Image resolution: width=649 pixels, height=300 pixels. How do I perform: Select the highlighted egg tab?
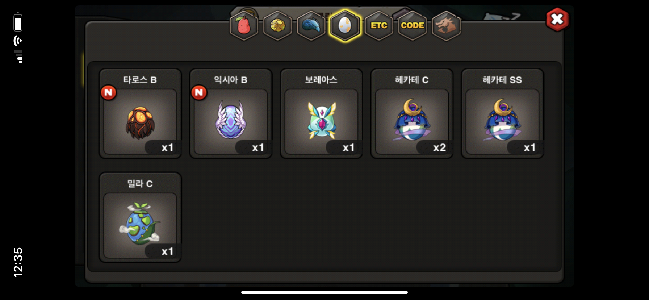click(345, 26)
